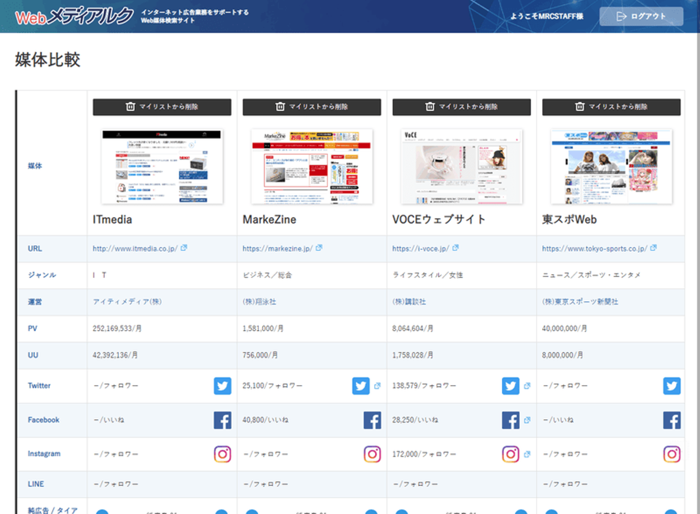Click the ライフスタイル／女性 genre cell
Image resolution: width=700 pixels, height=514 pixels.
point(428,275)
